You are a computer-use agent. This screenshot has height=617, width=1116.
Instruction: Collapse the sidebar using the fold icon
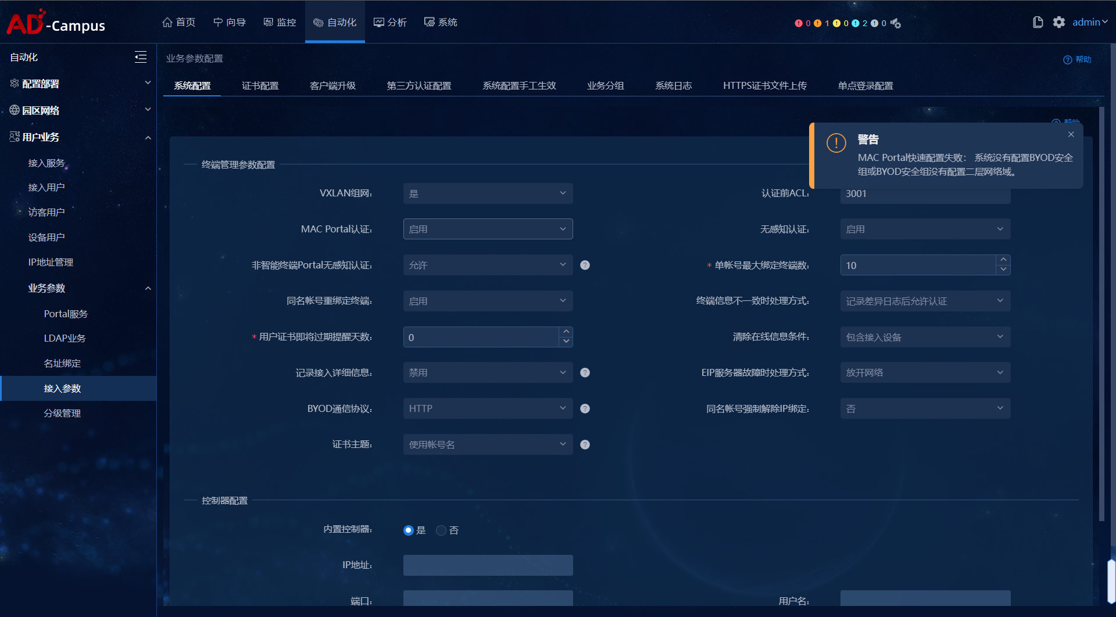141,57
